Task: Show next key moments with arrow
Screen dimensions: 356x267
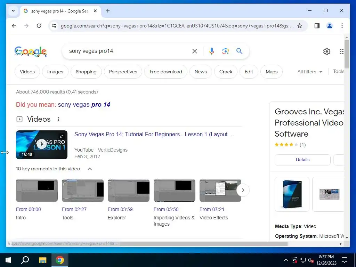Action: (x=243, y=190)
